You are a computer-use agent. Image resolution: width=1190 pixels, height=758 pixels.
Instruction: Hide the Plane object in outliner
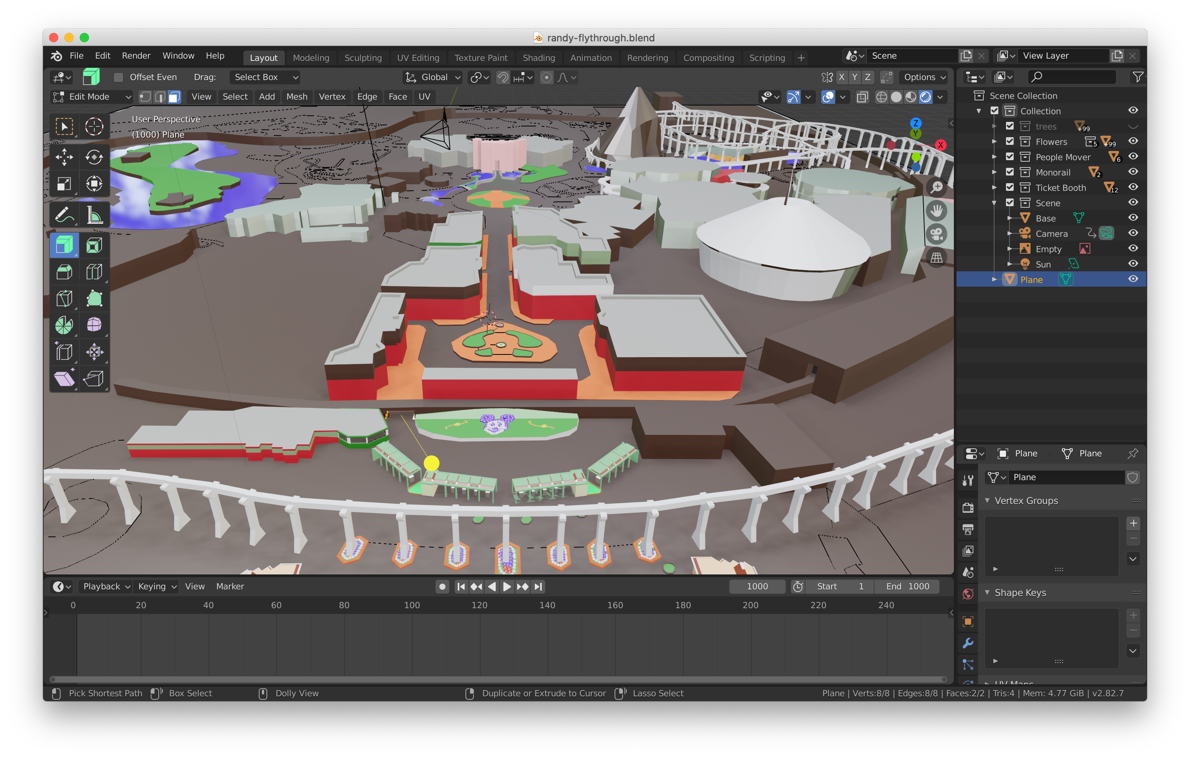[1132, 279]
